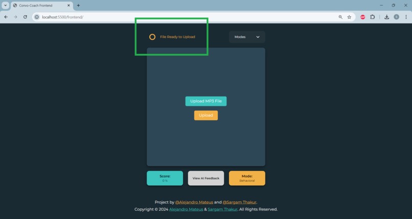412x219 pixels.
Task: Click the File Ready to Upload text
Action: (177, 37)
